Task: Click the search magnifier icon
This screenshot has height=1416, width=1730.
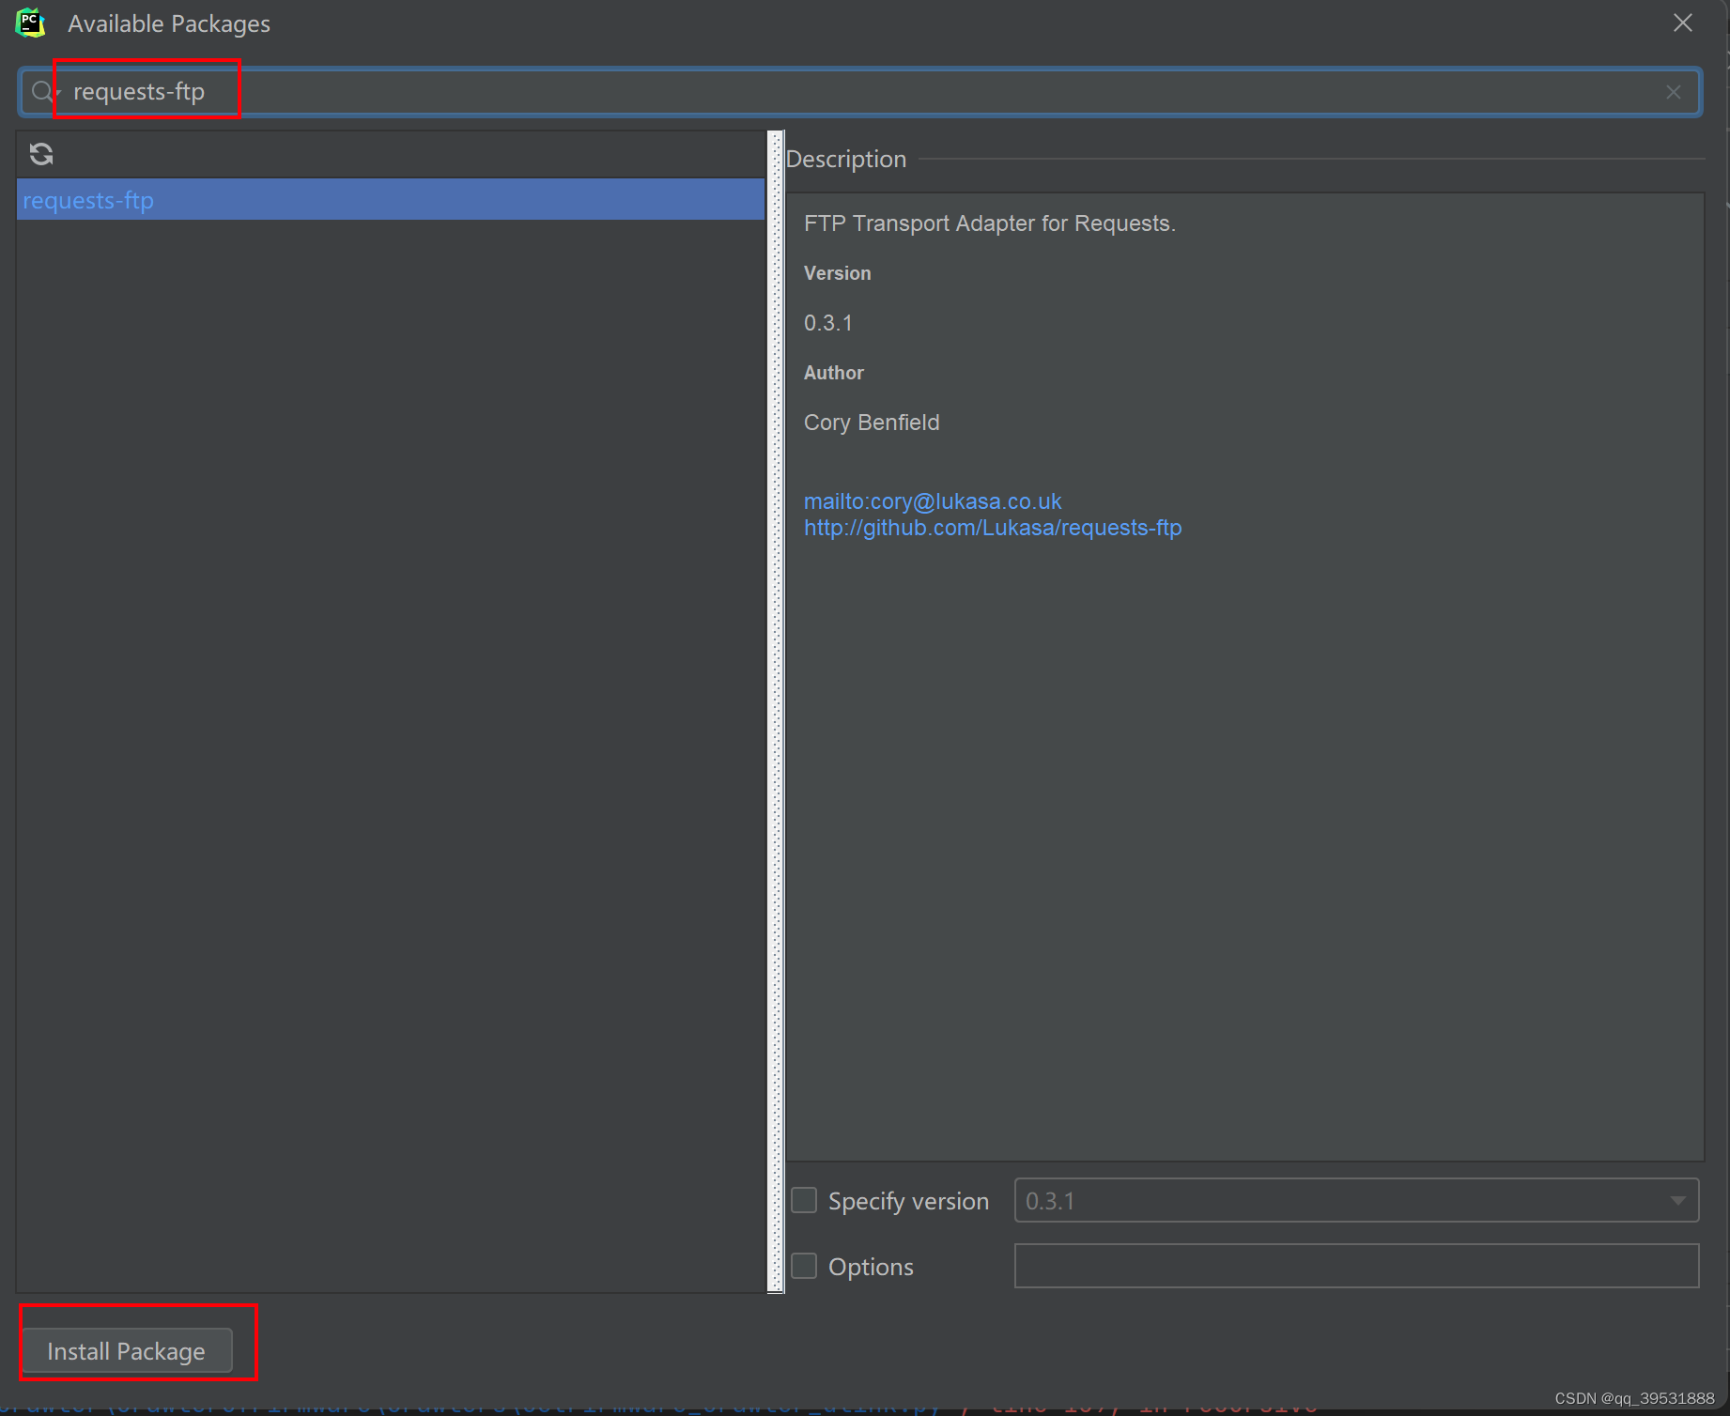Action: (x=39, y=91)
